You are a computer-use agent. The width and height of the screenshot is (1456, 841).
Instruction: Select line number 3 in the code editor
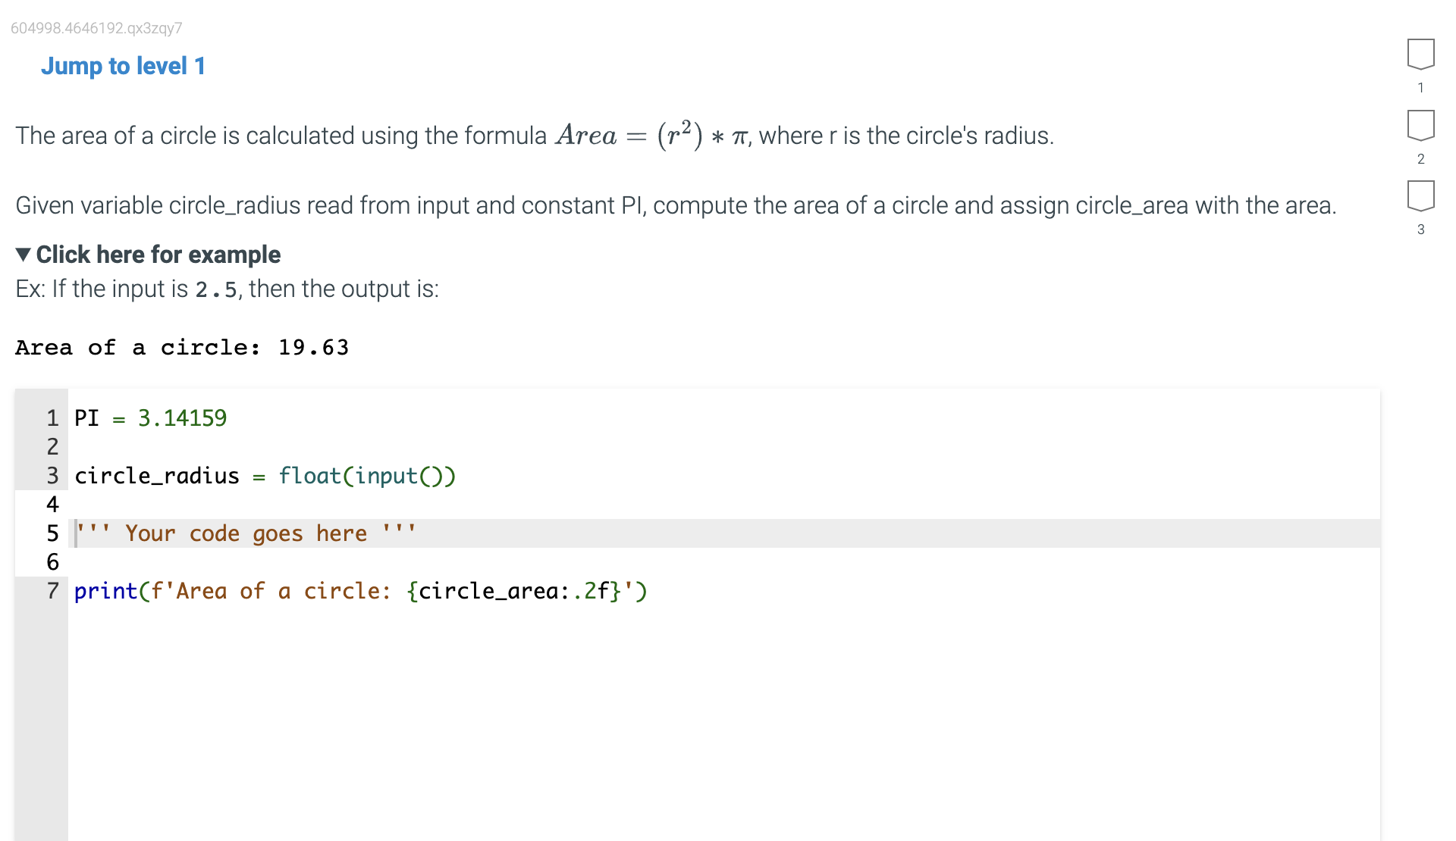[52, 476]
